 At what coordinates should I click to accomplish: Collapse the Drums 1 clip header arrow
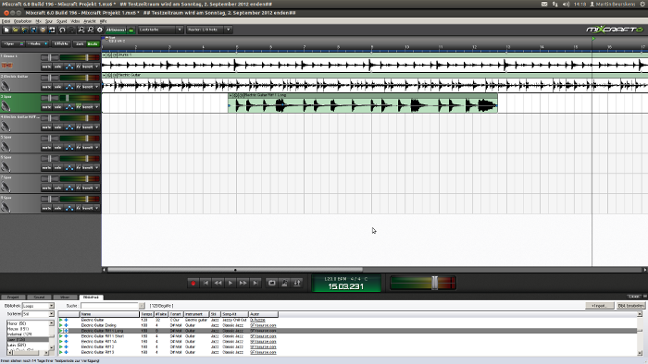point(104,55)
